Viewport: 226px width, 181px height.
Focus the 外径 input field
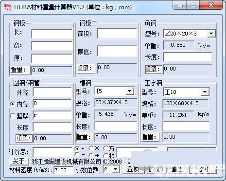[52, 92]
